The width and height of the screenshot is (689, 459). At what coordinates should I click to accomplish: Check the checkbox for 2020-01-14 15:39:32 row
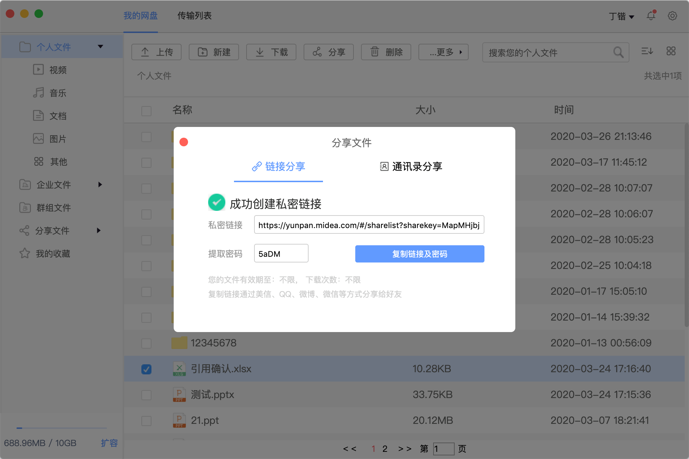[146, 317]
